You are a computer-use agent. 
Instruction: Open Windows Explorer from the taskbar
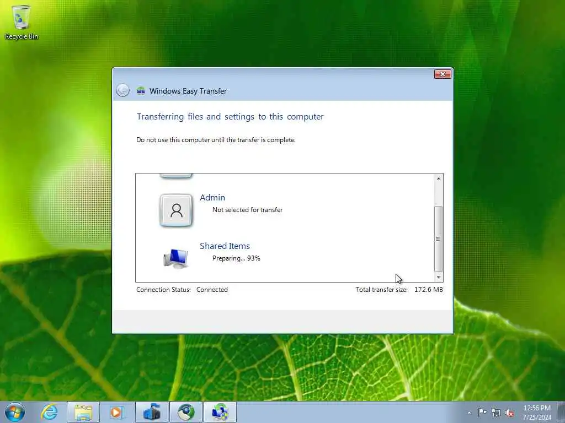(83, 412)
